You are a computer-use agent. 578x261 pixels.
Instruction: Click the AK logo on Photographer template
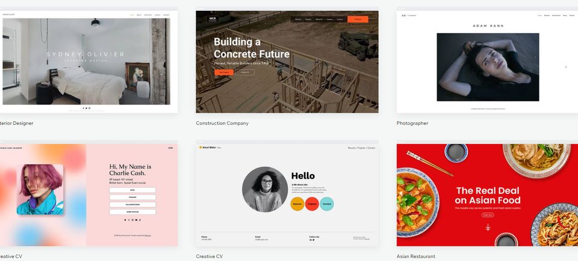coord(403,16)
